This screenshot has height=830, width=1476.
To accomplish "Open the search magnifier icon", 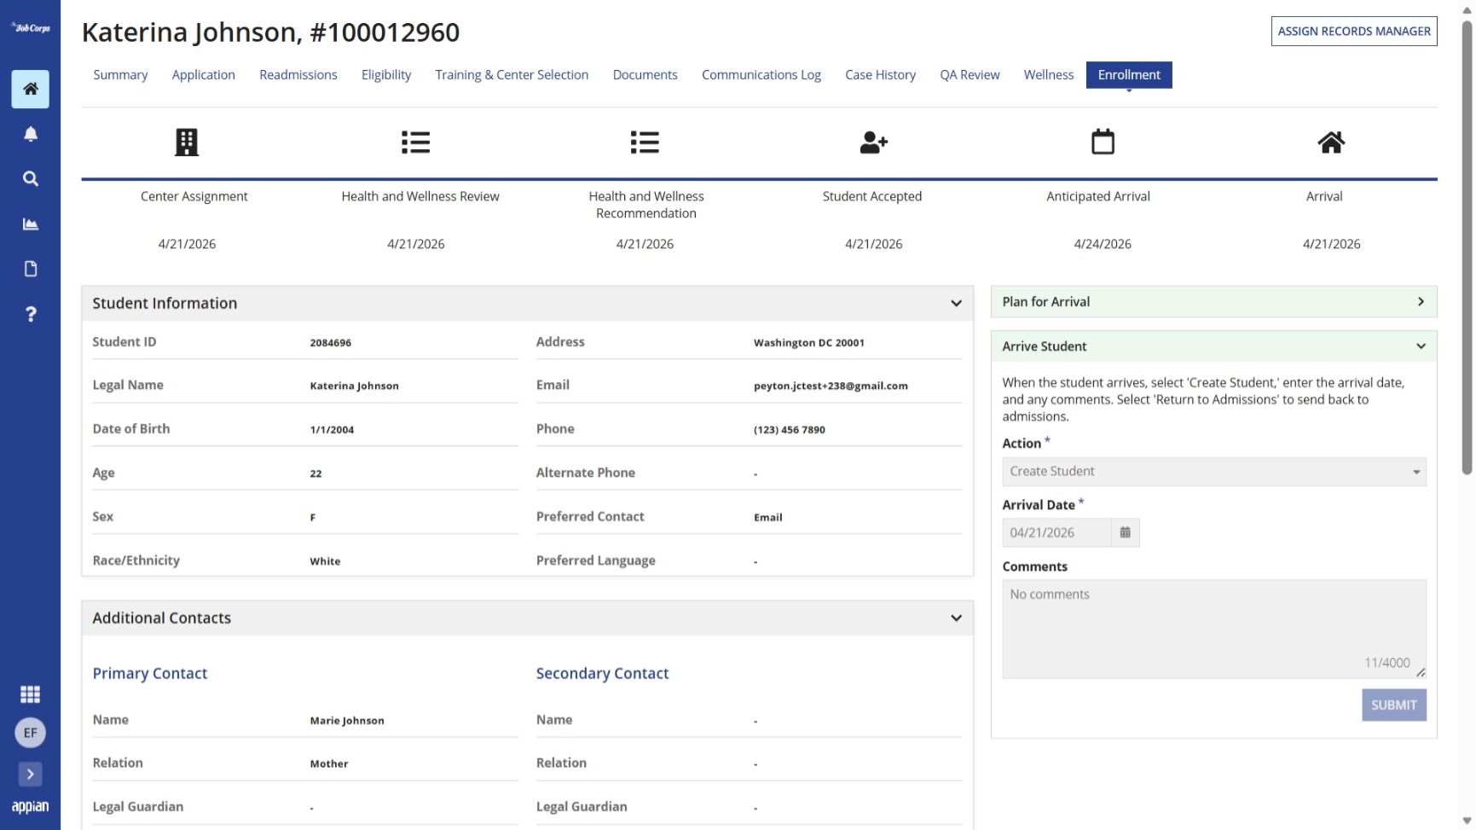I will pos(30,179).
